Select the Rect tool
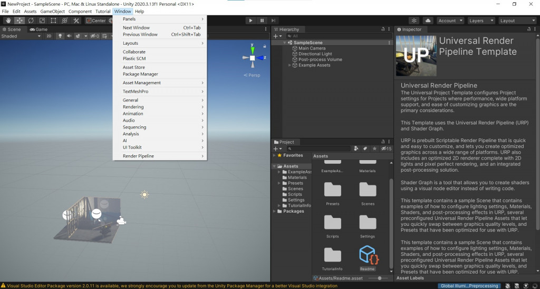The width and height of the screenshot is (540, 289). click(53, 21)
